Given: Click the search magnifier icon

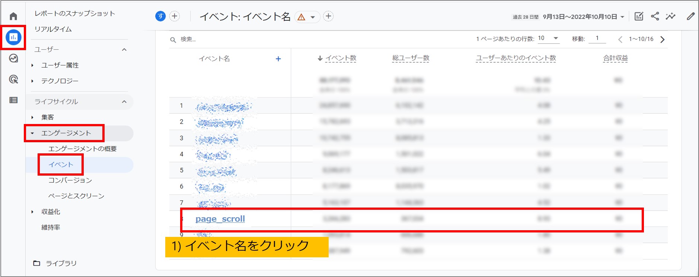Looking at the screenshot, I should point(173,40).
